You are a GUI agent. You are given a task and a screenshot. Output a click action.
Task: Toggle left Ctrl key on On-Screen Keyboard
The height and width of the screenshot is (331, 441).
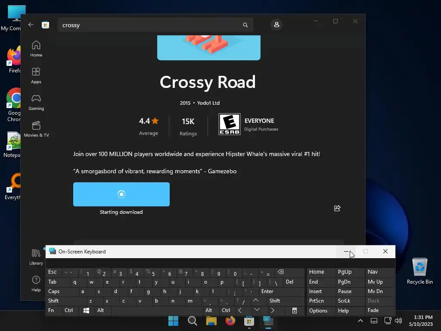tap(70, 310)
